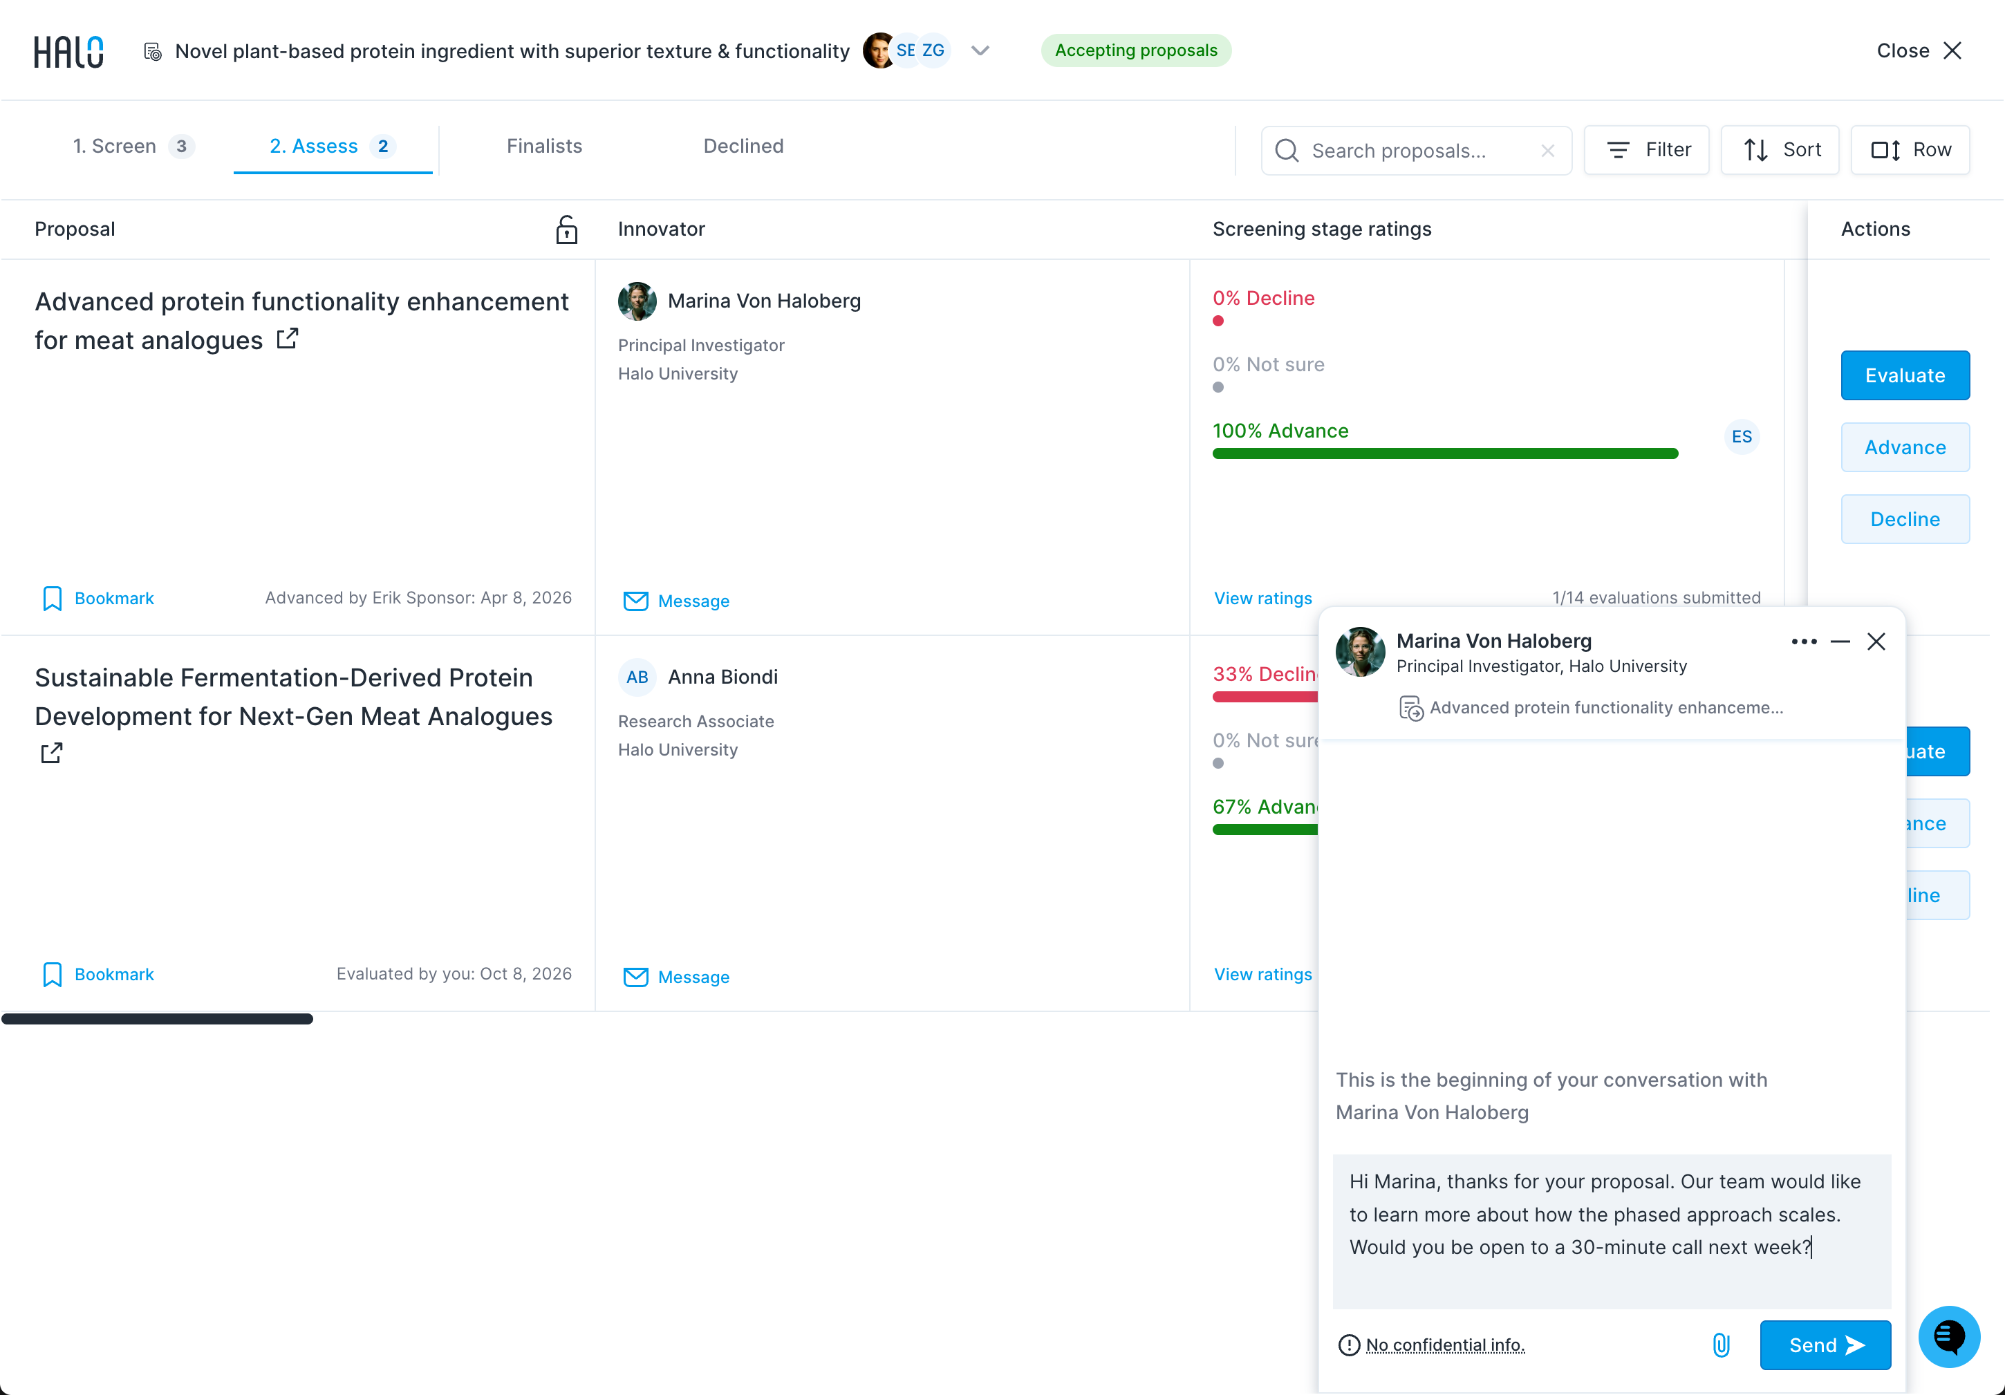Message Marina Von Haloberg from table row

677,601
